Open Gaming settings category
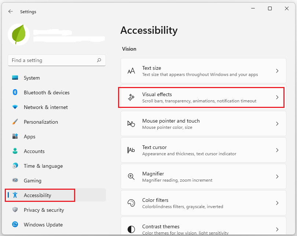The height and width of the screenshot is (236, 297). [x=56, y=181]
